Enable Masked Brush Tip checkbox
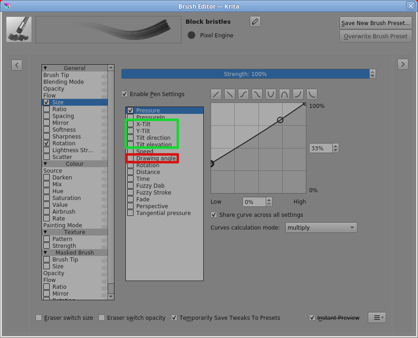 coord(46,260)
